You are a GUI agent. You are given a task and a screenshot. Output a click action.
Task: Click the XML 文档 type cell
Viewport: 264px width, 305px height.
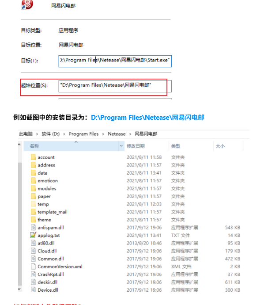(x=181, y=267)
